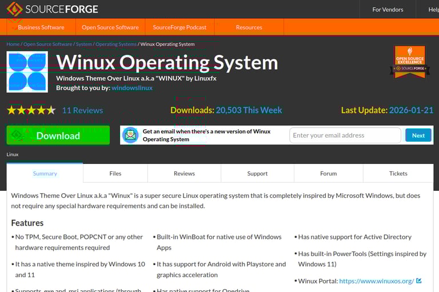
Task: Click the SOURCEFORGE wordmark text
Action: click(x=62, y=9)
